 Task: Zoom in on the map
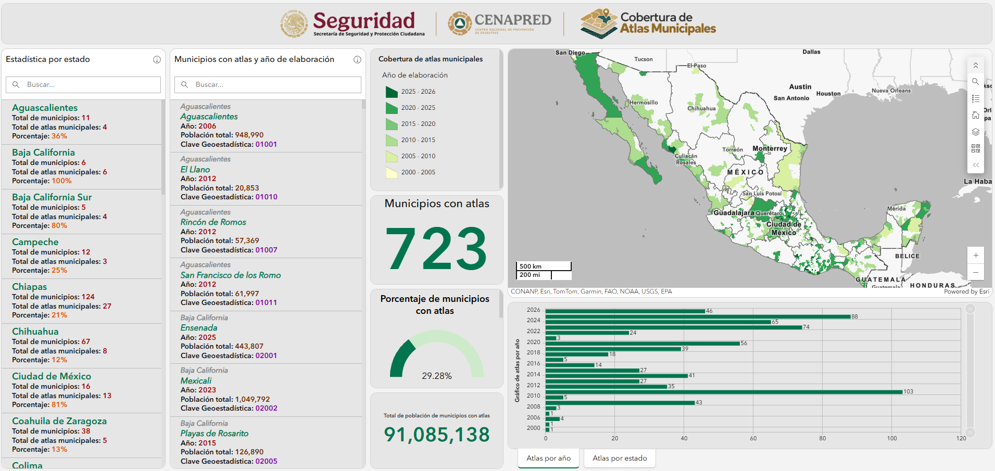(x=976, y=255)
